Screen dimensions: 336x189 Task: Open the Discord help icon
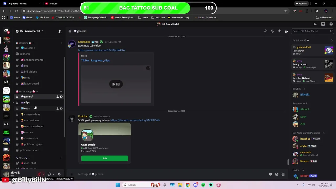[331, 24]
